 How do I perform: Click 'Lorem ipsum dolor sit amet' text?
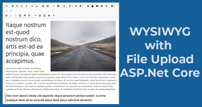pyautogui.click(x=18, y=68)
